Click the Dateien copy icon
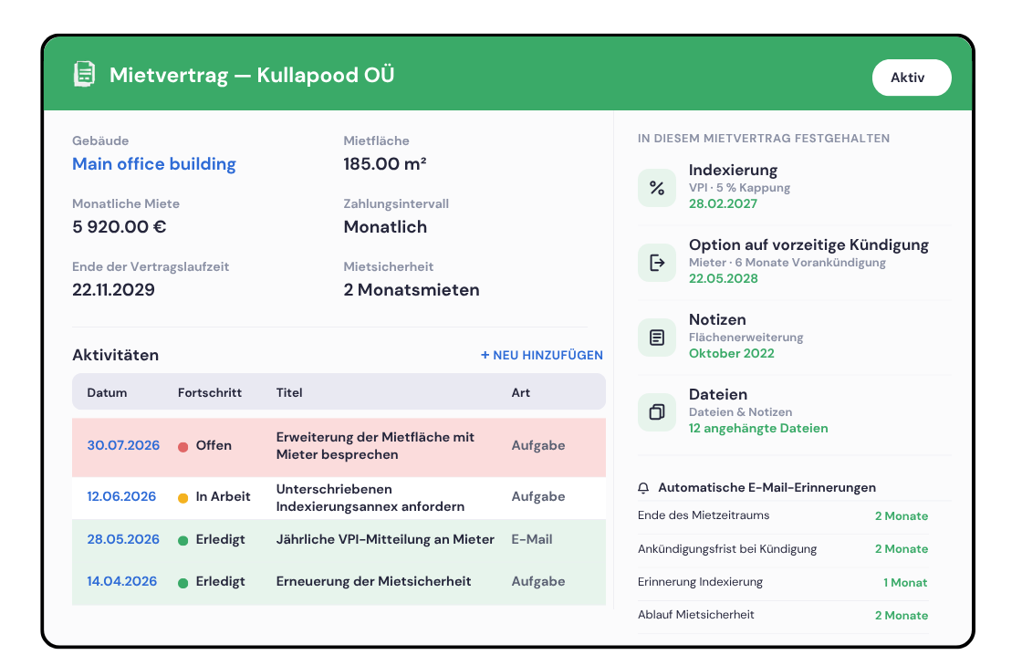The height and width of the screenshot is (655, 1022). 656,412
